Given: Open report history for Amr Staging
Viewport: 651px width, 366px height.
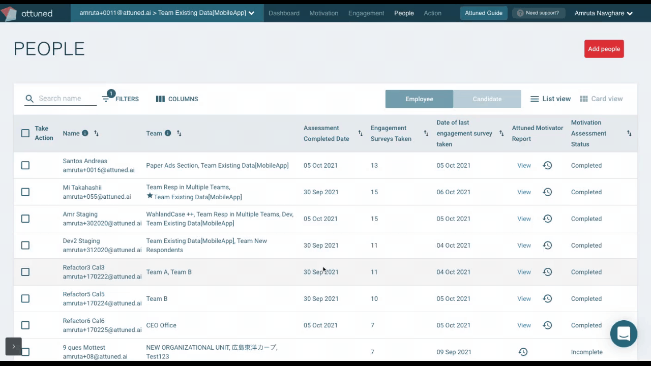Looking at the screenshot, I should coord(547,219).
